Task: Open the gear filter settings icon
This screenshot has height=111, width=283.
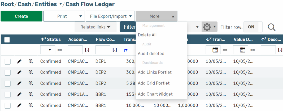Action: [x=207, y=27]
